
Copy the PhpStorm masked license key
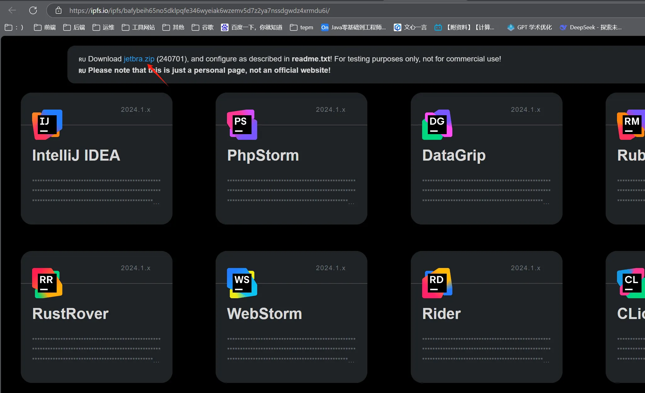291,191
